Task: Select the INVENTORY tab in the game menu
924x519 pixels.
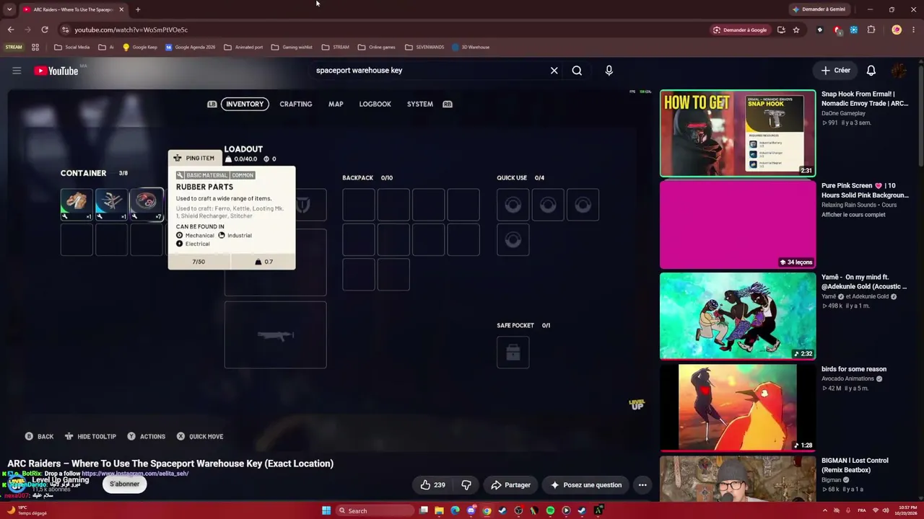Action: (245, 104)
